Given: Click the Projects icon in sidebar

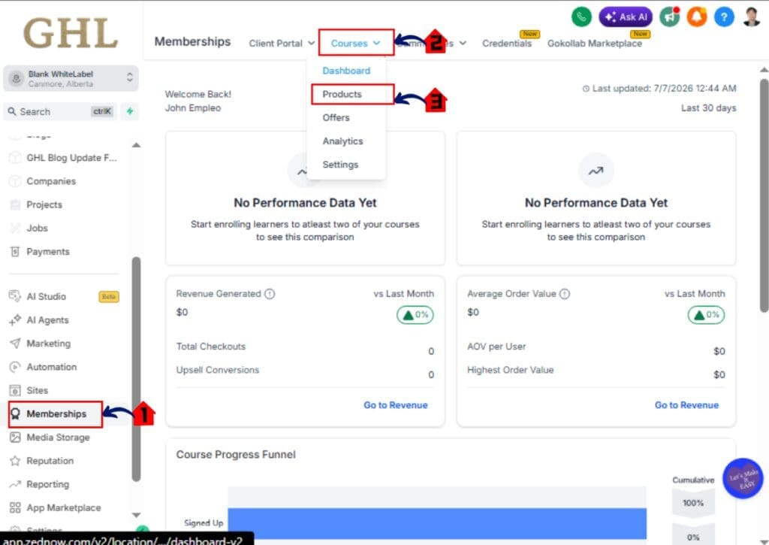Looking at the screenshot, I should pos(15,204).
